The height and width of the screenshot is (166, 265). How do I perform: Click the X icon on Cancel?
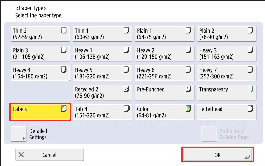(x=21, y=155)
